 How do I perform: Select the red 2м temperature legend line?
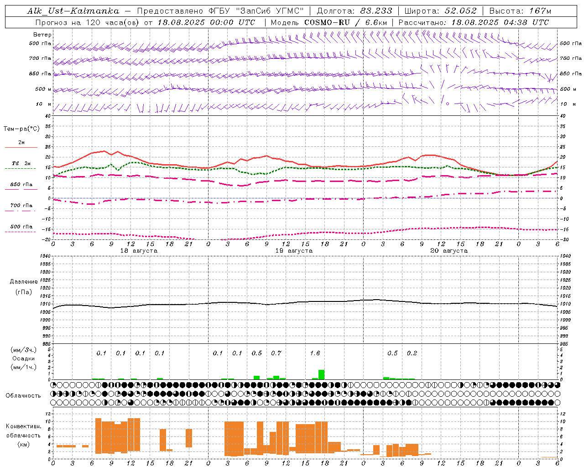click(x=21, y=147)
